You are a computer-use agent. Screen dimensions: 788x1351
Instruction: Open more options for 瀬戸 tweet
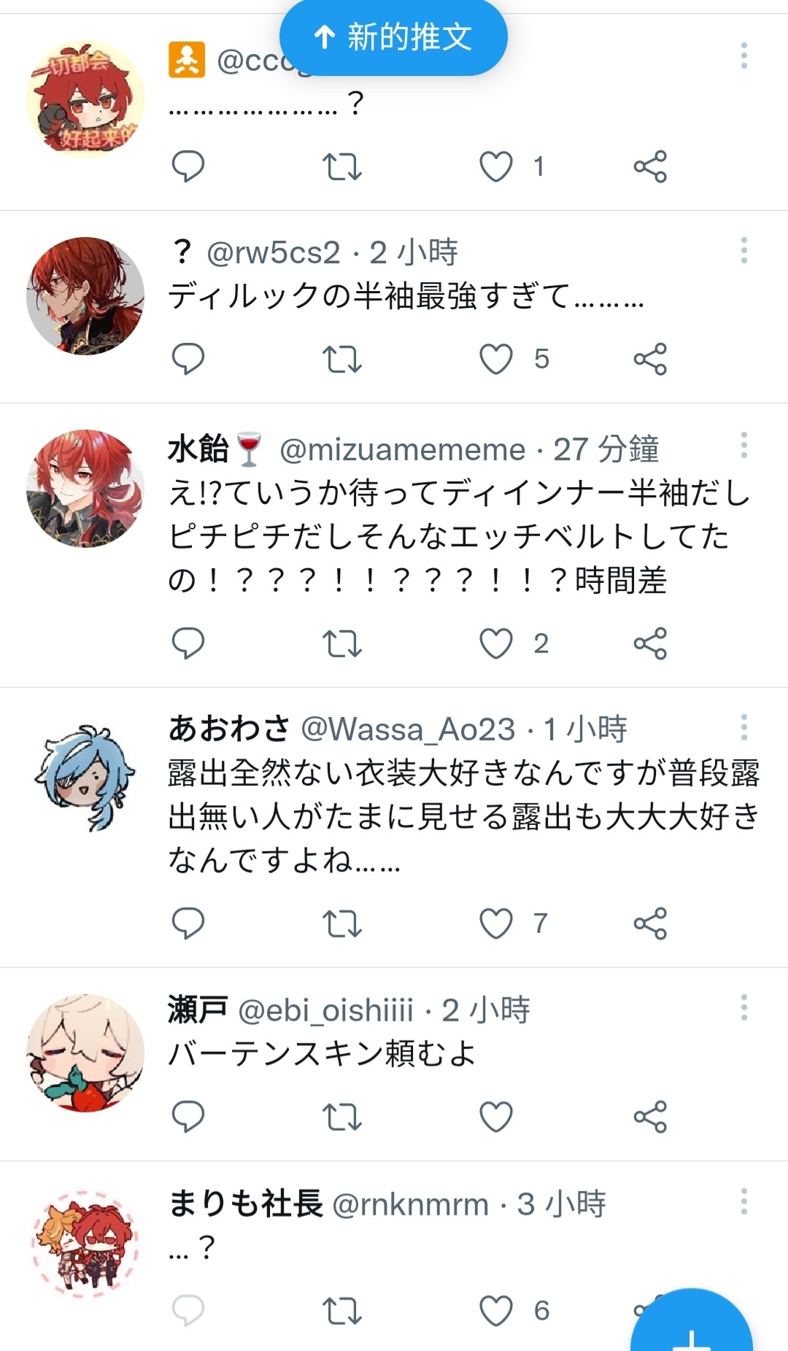(743, 1007)
